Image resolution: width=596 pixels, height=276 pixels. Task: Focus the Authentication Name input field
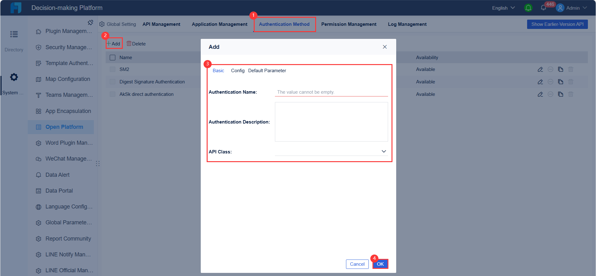[331, 92]
